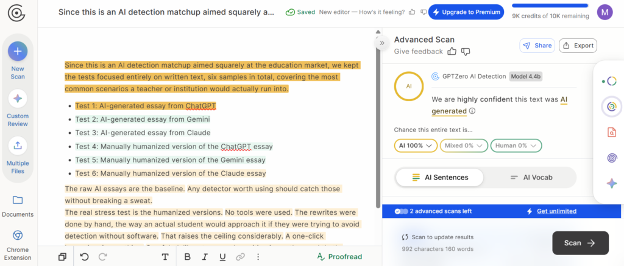Open the Documents folder
Viewport: 624px width, 266px height.
click(x=18, y=200)
